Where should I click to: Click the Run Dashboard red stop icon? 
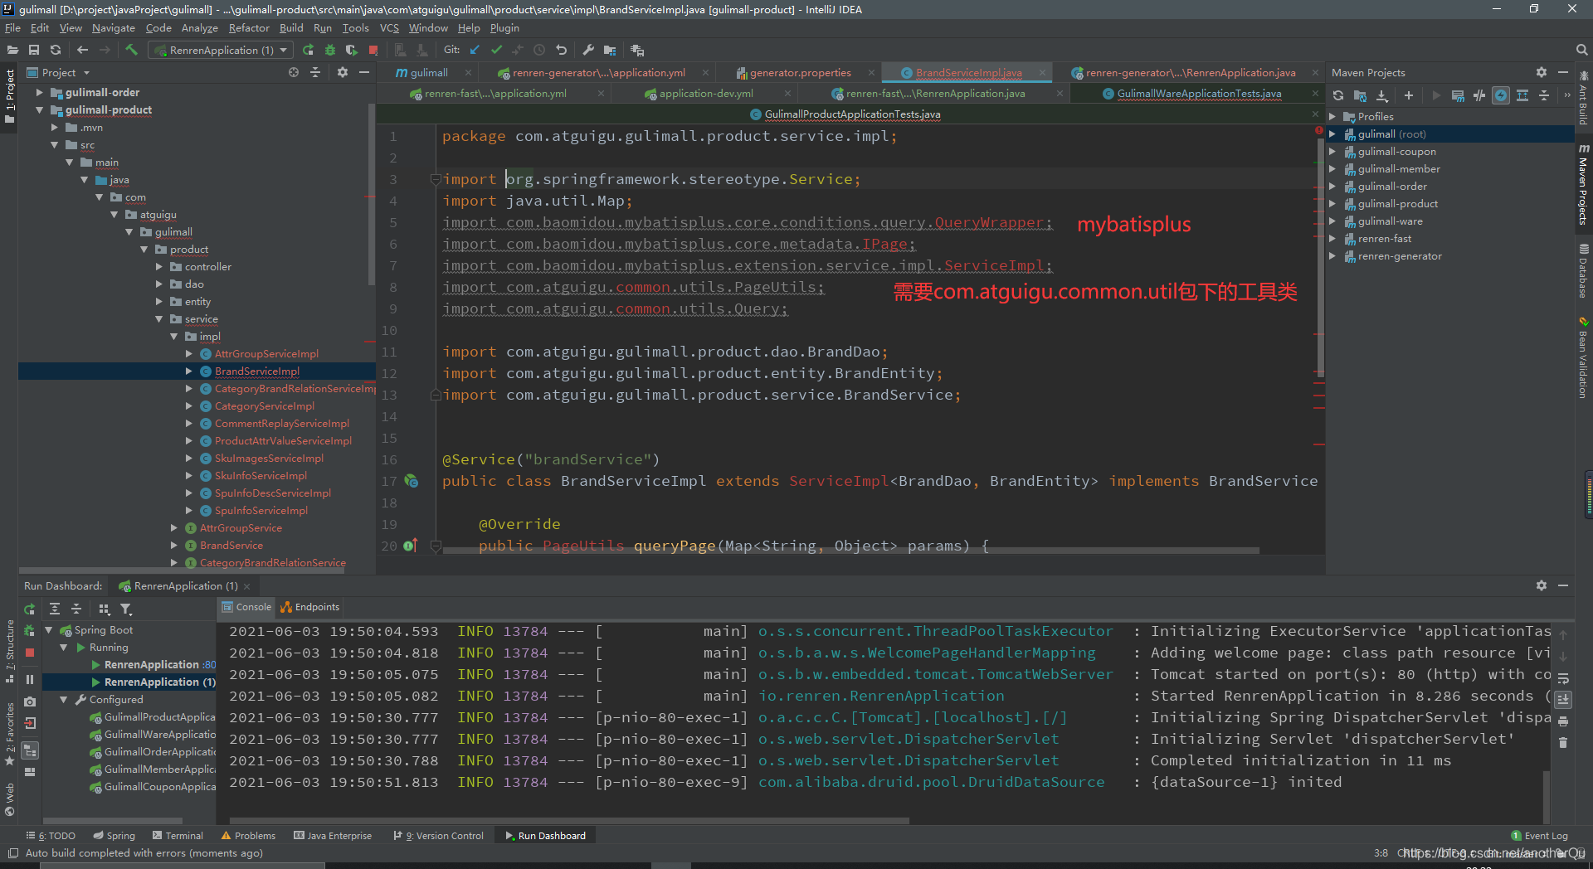point(30,653)
